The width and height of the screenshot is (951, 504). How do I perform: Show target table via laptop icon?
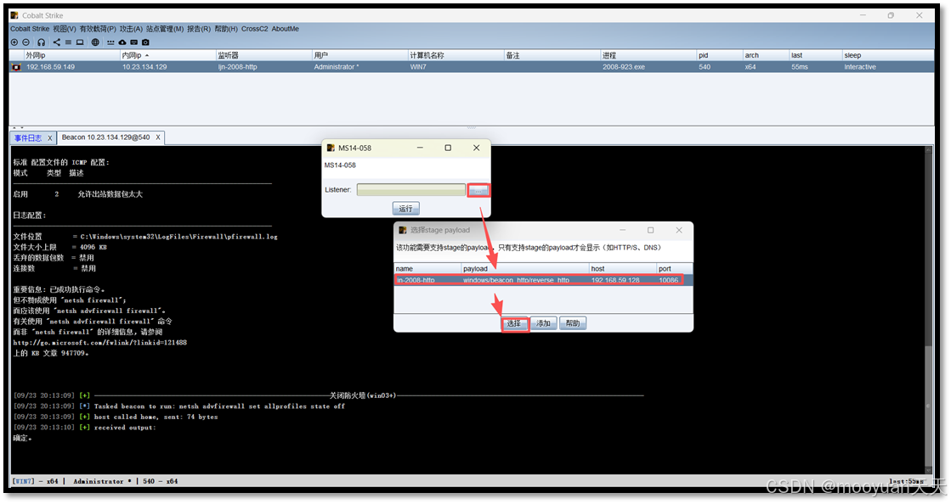tap(79, 42)
